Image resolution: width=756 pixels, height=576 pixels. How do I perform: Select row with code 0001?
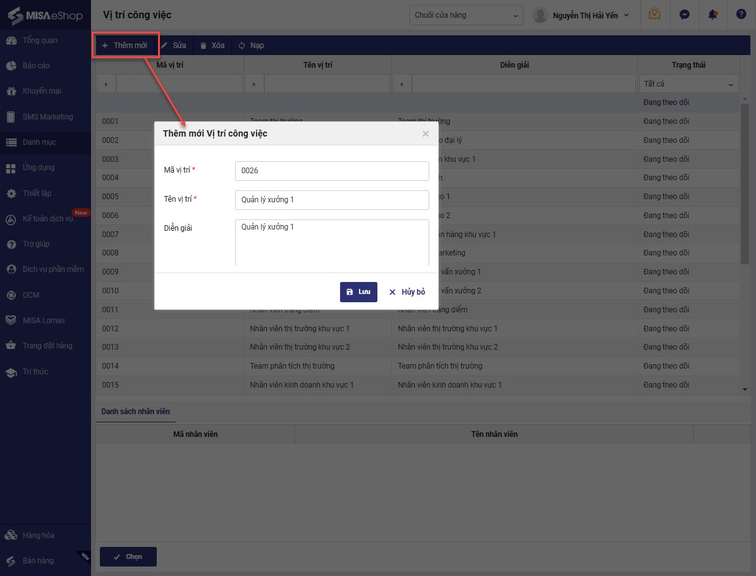(418, 121)
